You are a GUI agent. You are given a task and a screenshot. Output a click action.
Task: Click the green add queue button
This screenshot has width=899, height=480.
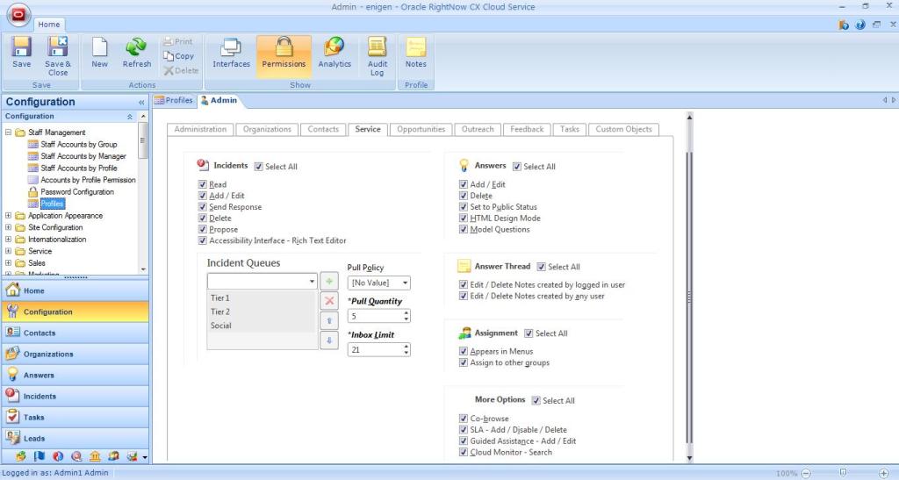330,281
